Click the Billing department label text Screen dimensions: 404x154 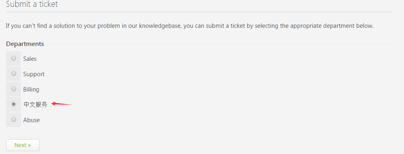coord(31,89)
